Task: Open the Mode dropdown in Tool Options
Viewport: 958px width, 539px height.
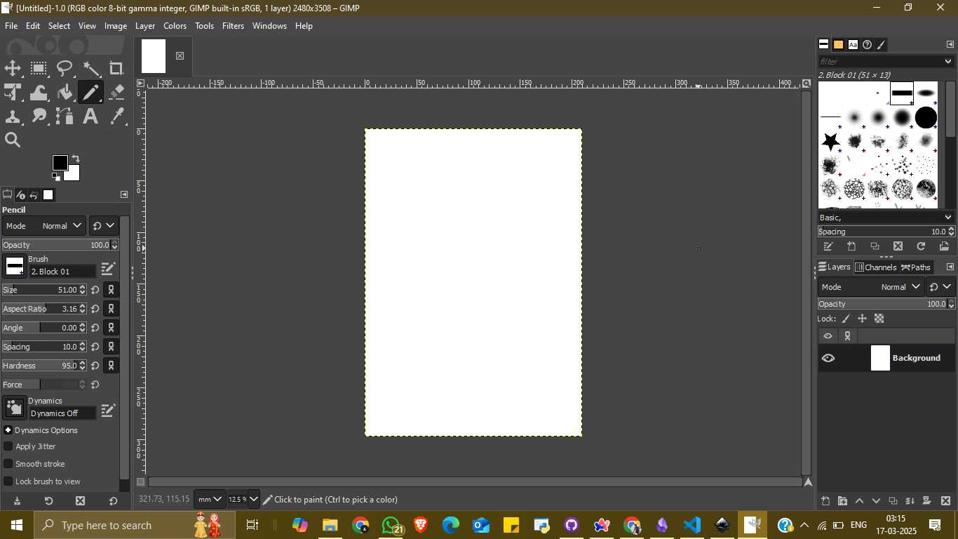Action: (43, 226)
